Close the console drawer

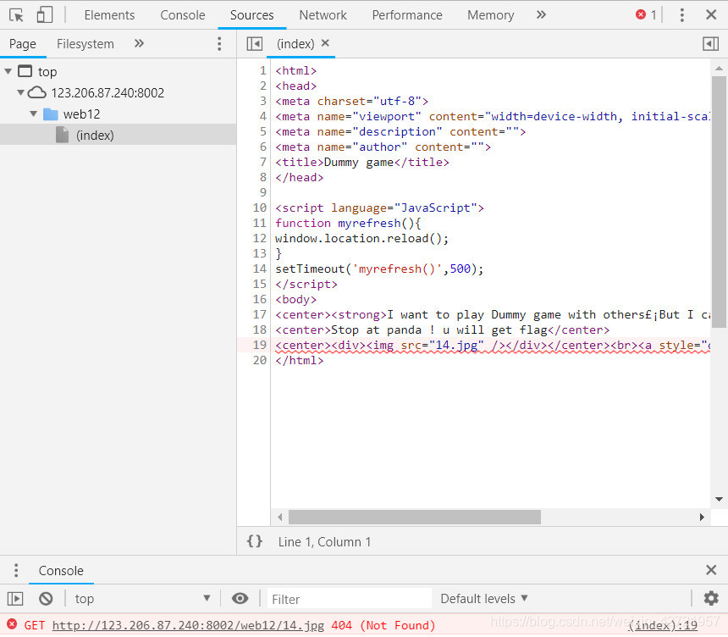(711, 570)
